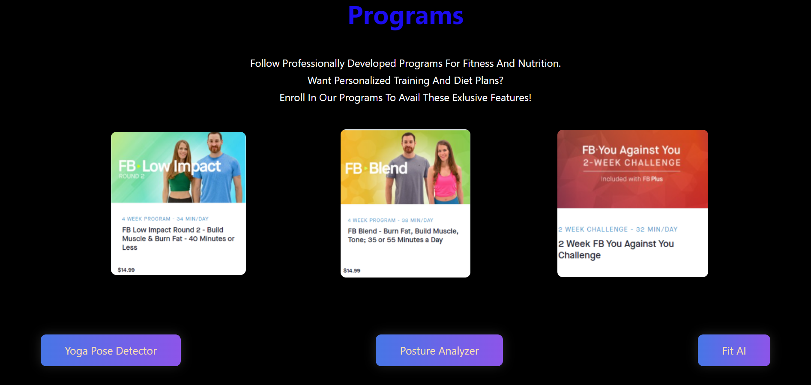
Task: Select the title 'FB Low Impact Round 2 - Build Muscle & Burn Fat'
Action: (178, 239)
